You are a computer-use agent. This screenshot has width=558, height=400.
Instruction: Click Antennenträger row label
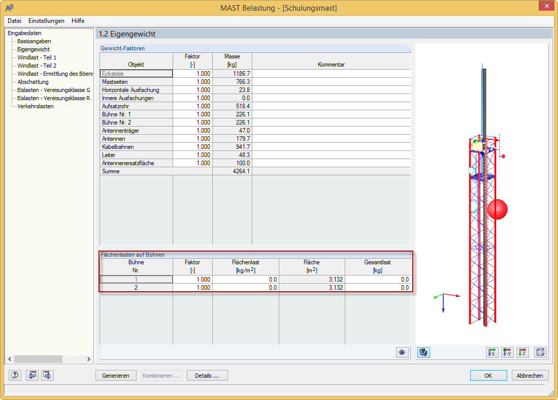coord(136,131)
